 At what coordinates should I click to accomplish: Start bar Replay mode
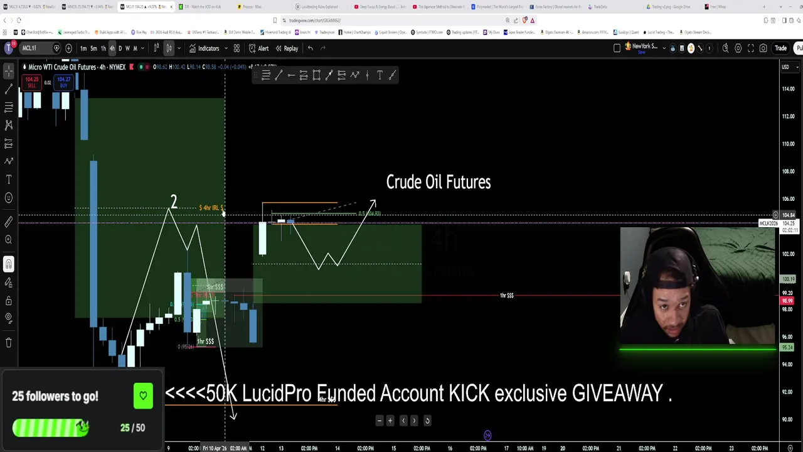point(287,48)
